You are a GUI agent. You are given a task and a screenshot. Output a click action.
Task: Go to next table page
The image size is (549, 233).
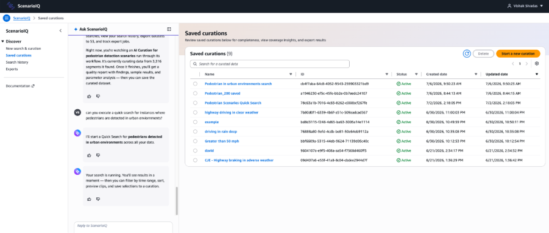pyautogui.click(x=526, y=64)
